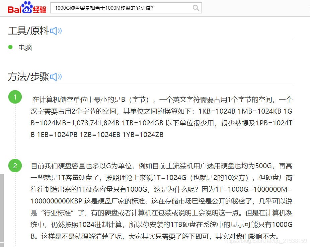Click the 方法/步骤 heading

point(28,77)
